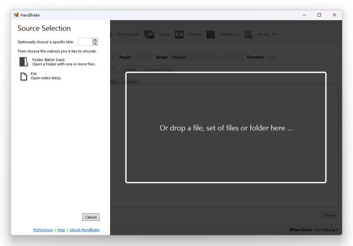Open the Preferences link
Image resolution: width=353 pixels, height=246 pixels.
43,230
